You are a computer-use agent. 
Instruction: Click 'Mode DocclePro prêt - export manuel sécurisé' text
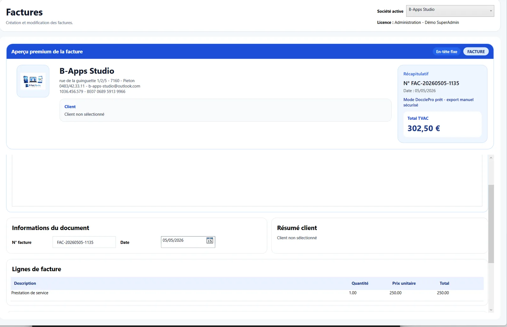[439, 102]
